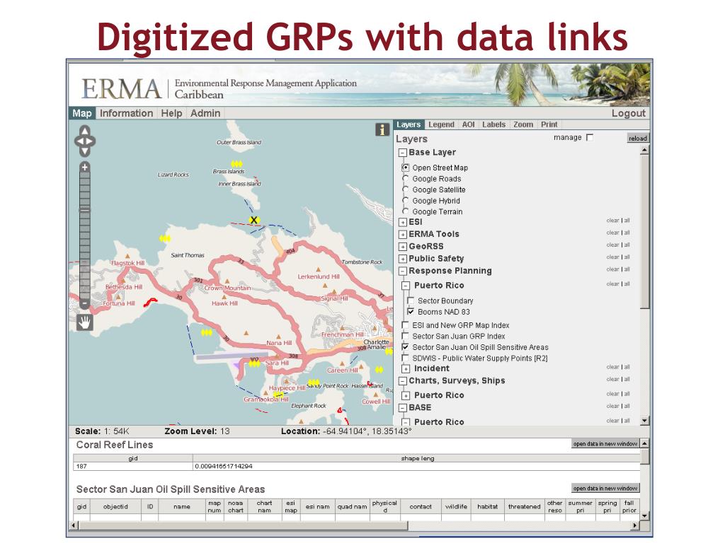Select Google Roads base layer
725x543 pixels.
tap(406, 178)
